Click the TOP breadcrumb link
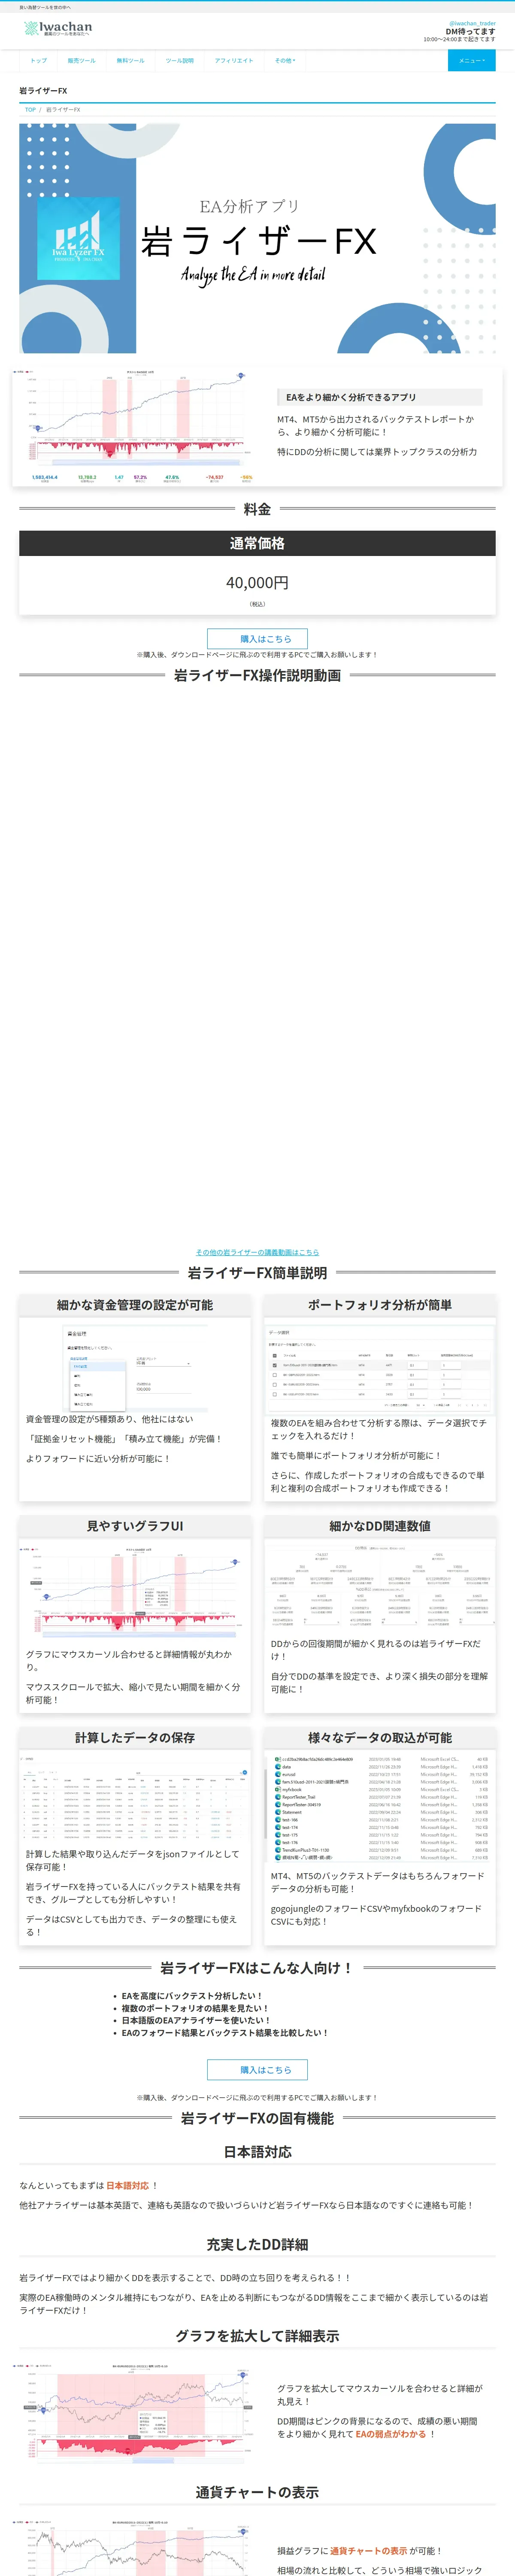This screenshot has height=2576, width=515. (x=30, y=110)
